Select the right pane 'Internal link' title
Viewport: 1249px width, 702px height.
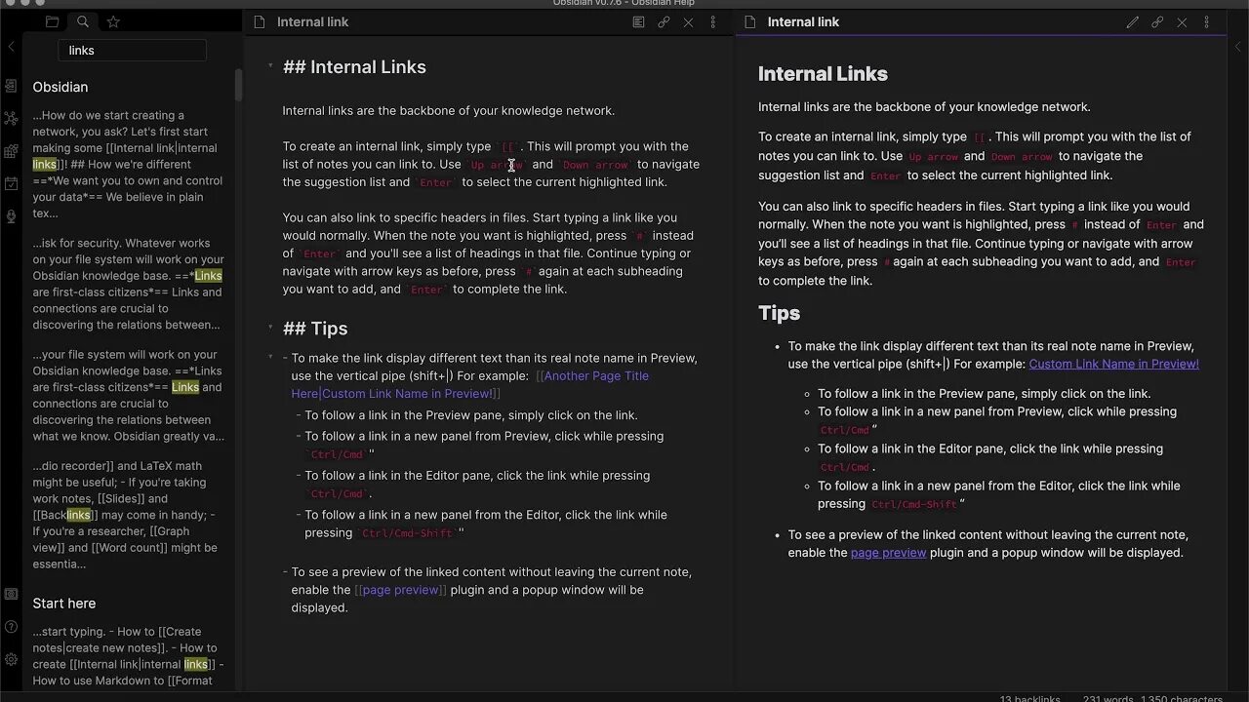point(803,21)
